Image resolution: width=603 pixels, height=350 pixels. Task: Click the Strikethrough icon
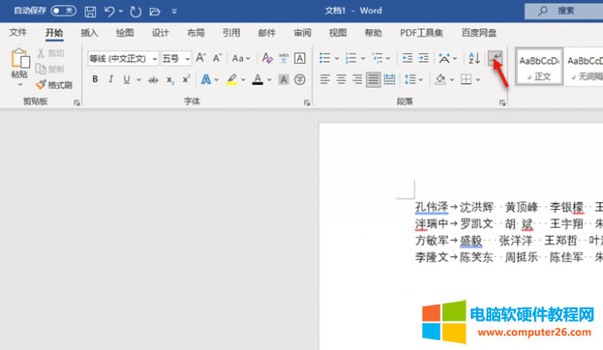tap(153, 80)
